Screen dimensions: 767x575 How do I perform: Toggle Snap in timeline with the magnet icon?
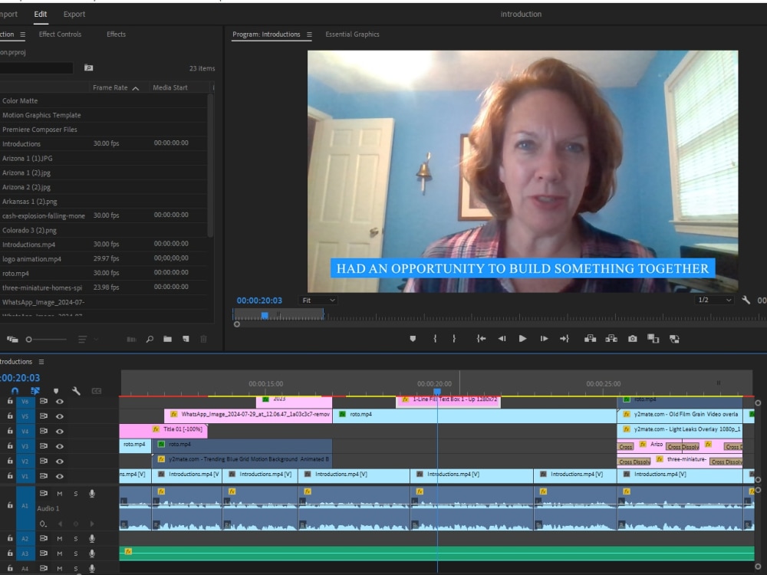(x=15, y=391)
